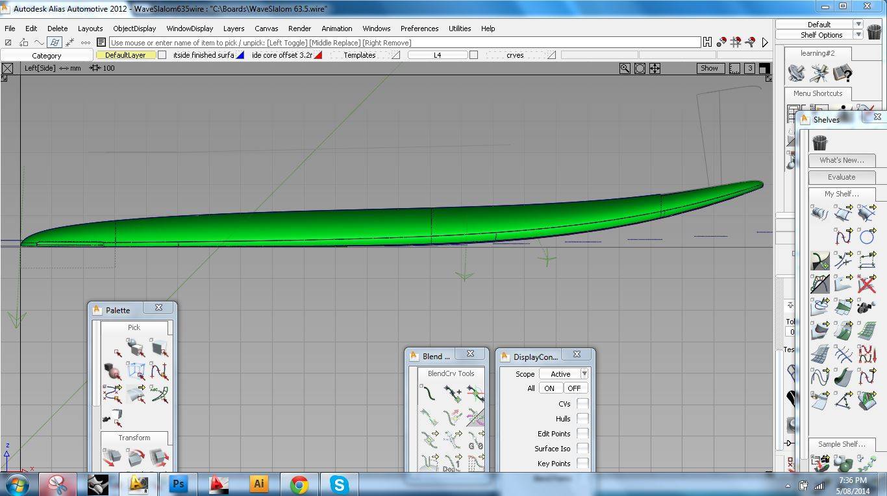Viewport: 887px width, 496px height.
Task: Open the Default workspace dropdown arrow
Action: click(x=858, y=24)
